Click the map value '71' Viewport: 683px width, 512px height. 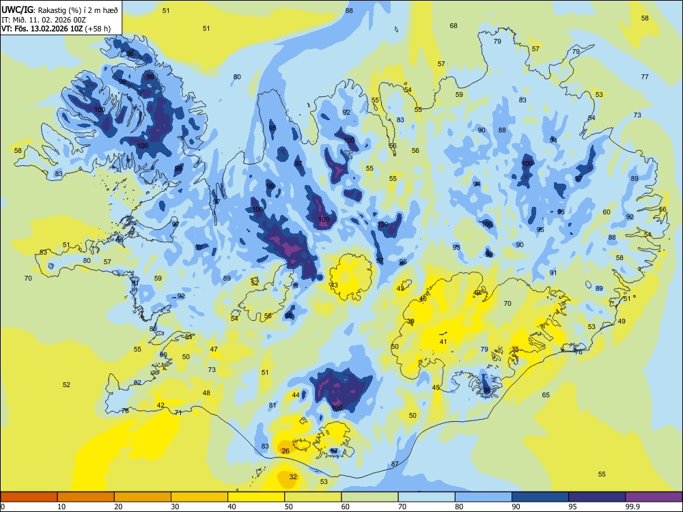178,413
